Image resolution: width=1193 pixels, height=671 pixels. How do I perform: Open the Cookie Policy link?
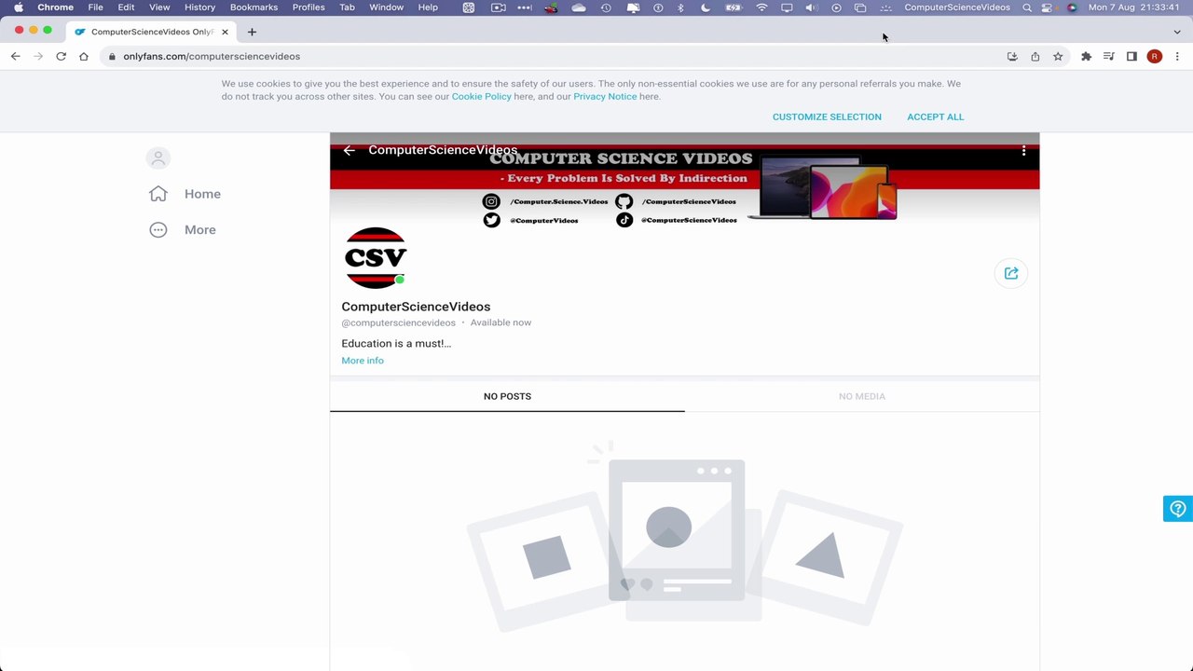[481, 97]
